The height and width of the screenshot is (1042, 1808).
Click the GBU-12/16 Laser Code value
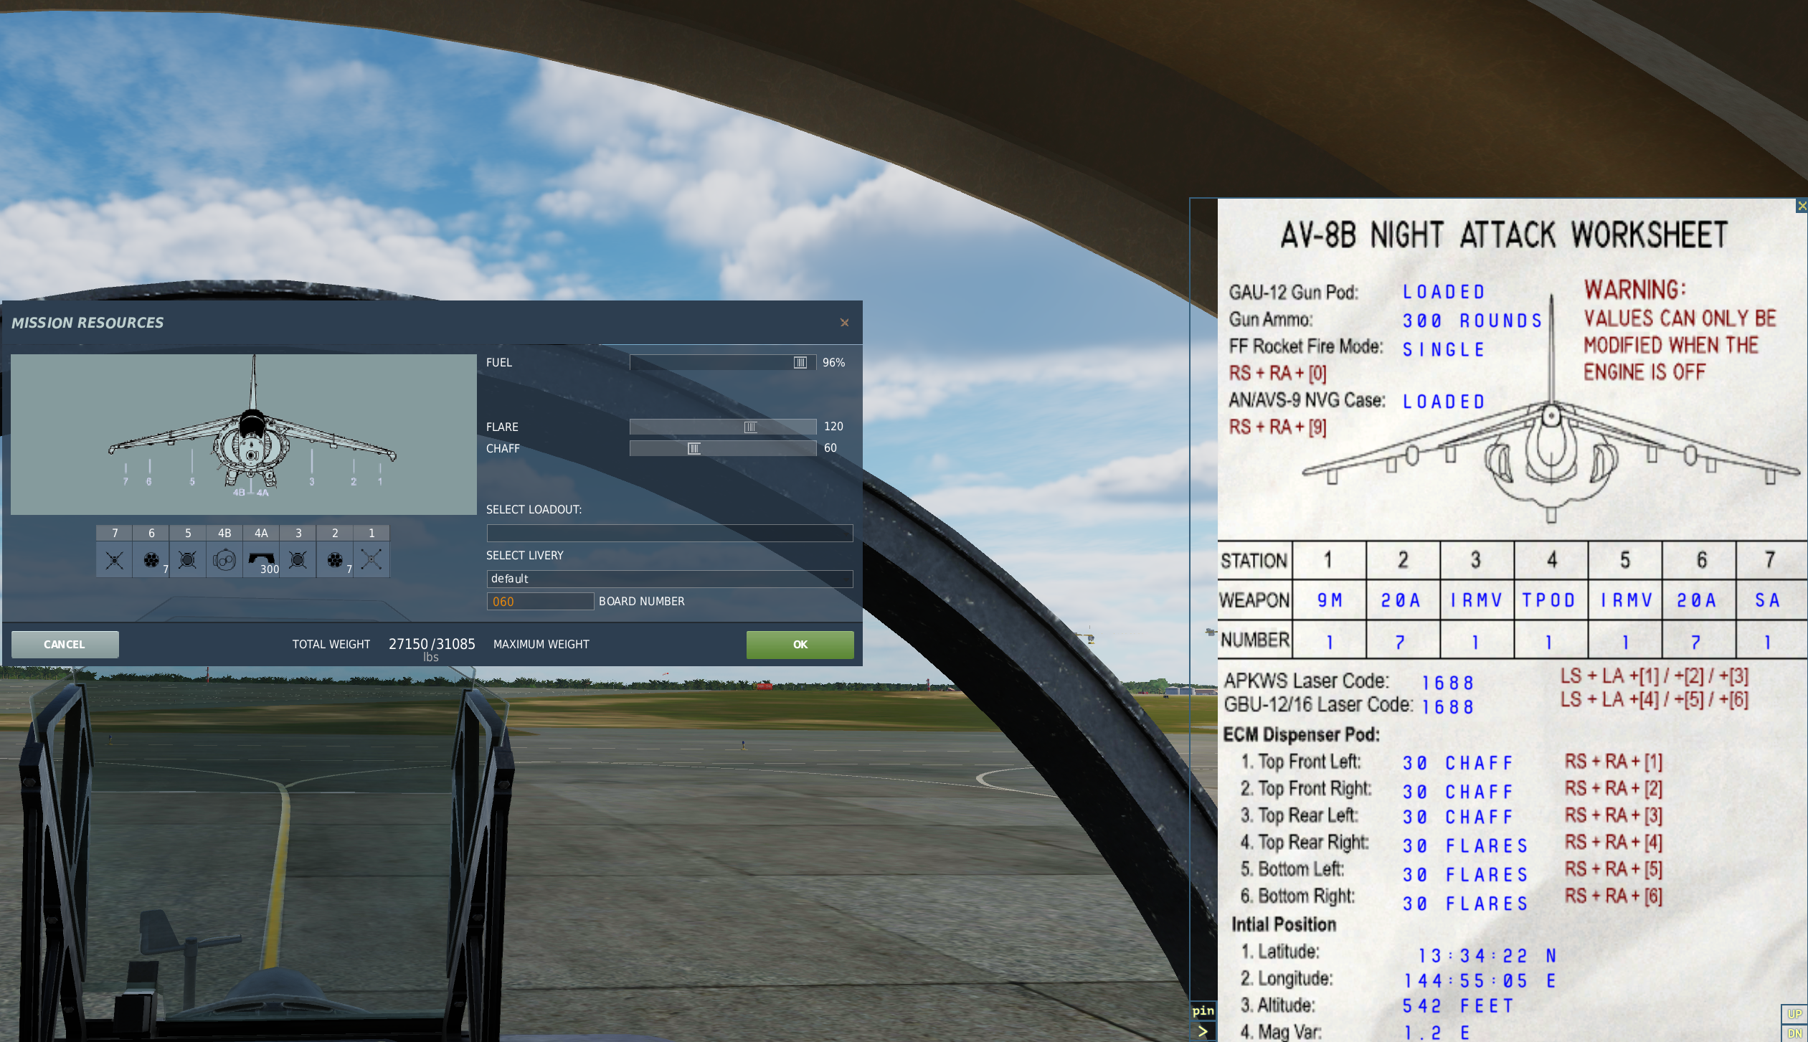pyautogui.click(x=1448, y=707)
